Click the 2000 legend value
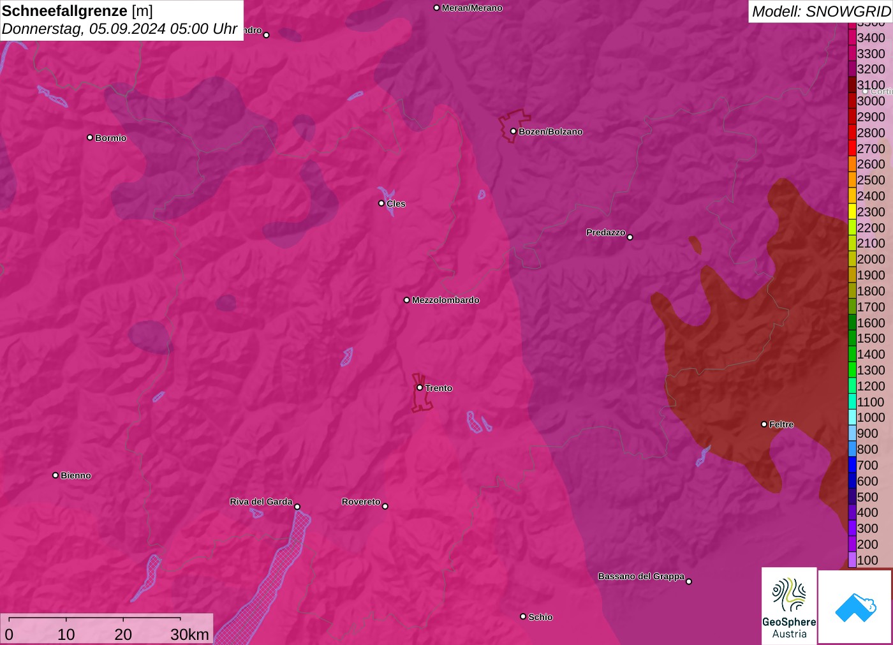Viewport: 893px width, 645px height. (x=871, y=259)
